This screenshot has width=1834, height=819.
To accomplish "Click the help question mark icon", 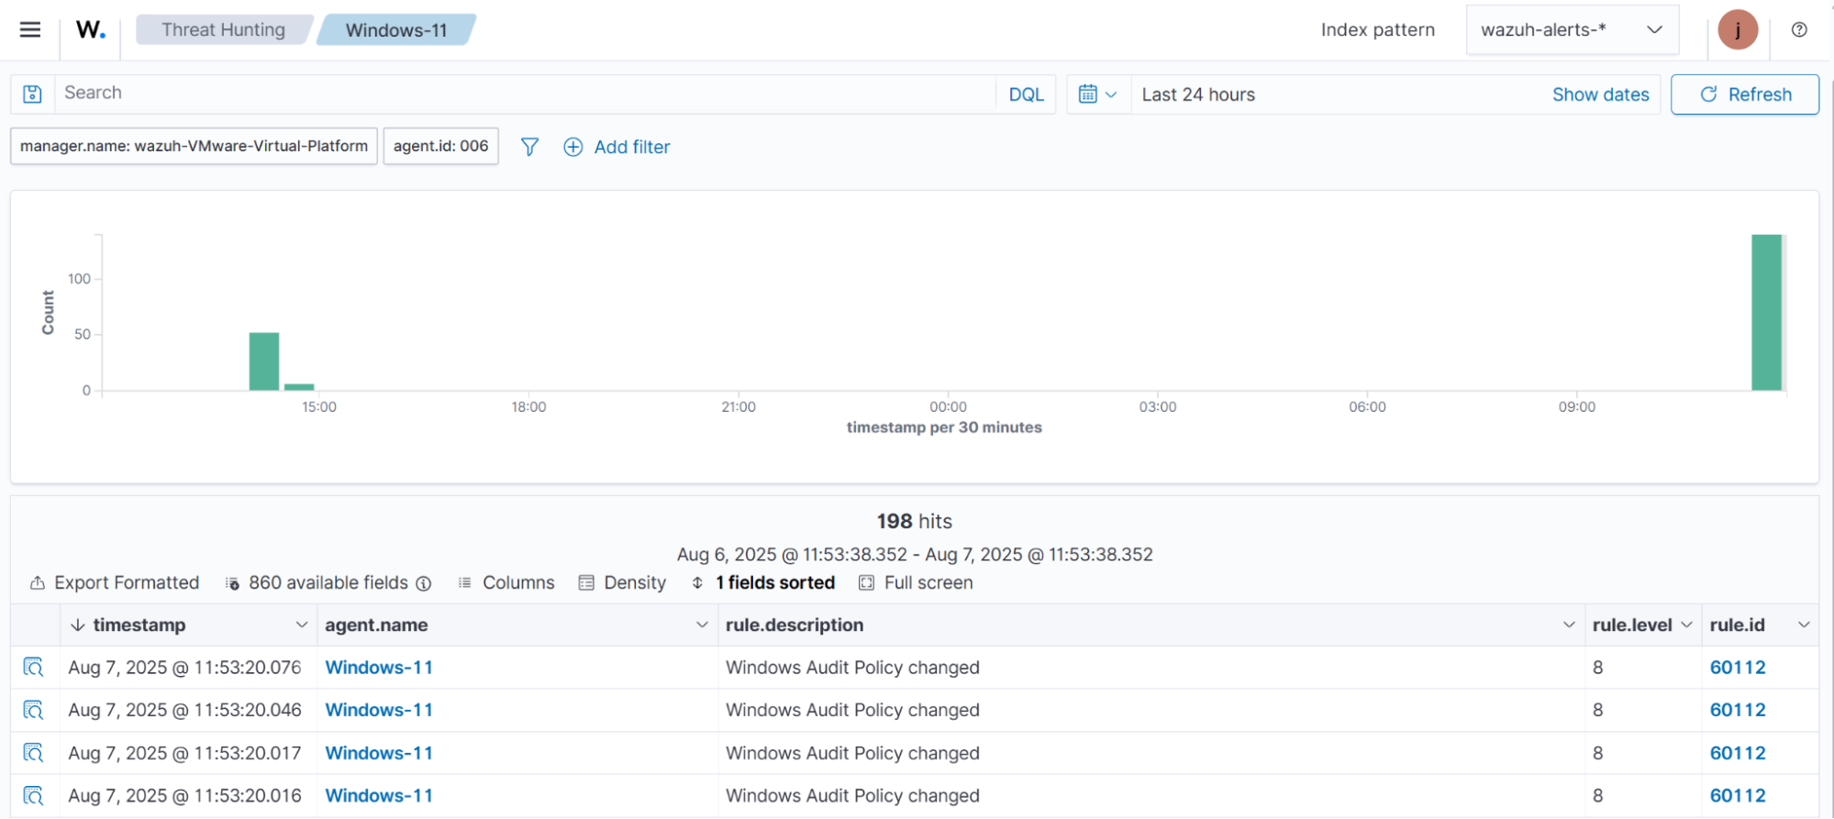I will point(1799,29).
